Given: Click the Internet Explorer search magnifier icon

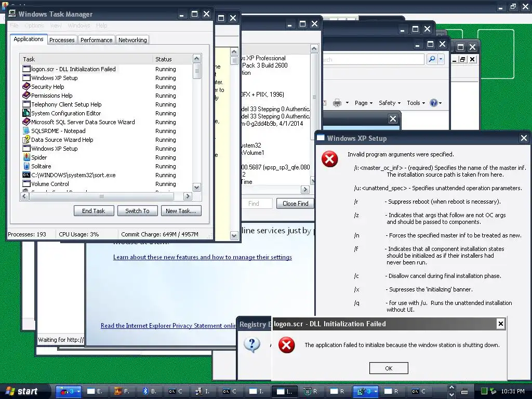Looking at the screenshot, I should (432, 59).
